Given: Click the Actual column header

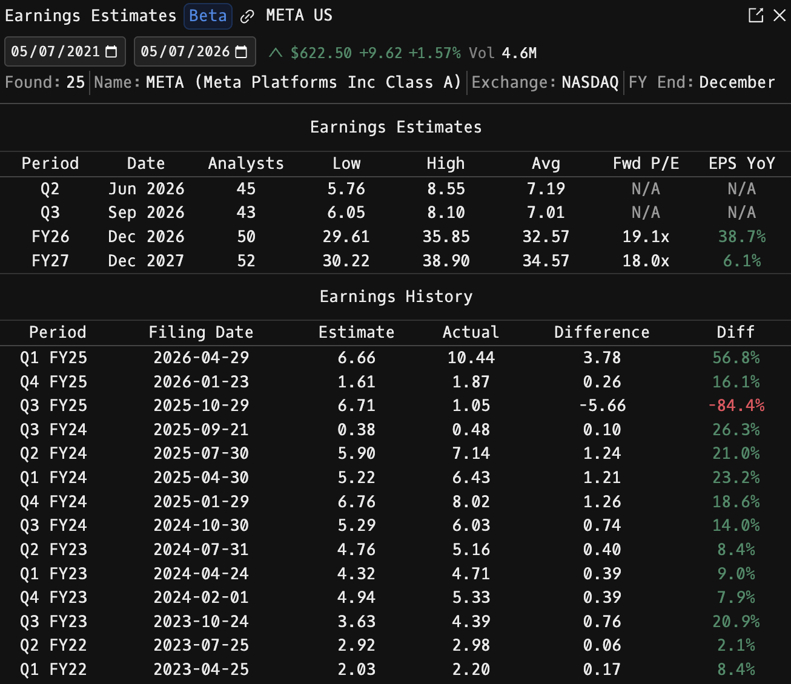Looking at the screenshot, I should click(x=471, y=332).
